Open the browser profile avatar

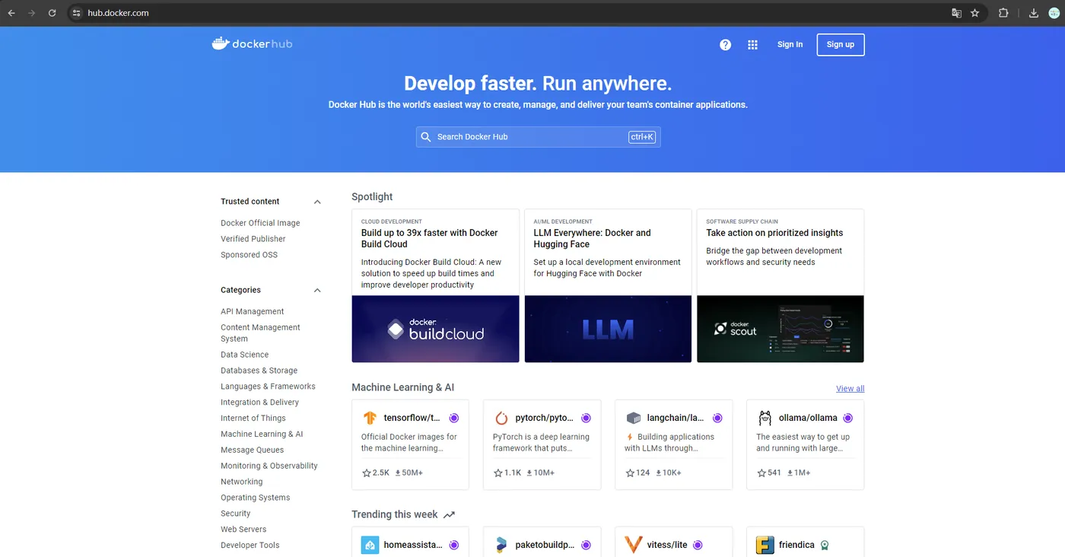tap(1054, 13)
